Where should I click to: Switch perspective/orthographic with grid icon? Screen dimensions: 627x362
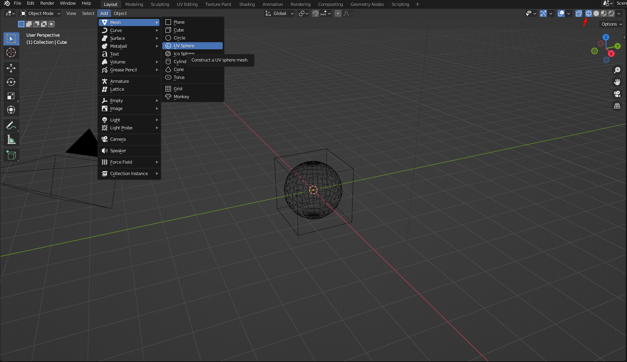617,106
